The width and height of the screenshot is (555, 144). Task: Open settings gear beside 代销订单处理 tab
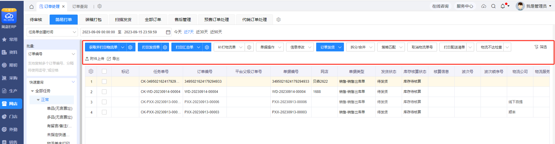click(279, 20)
